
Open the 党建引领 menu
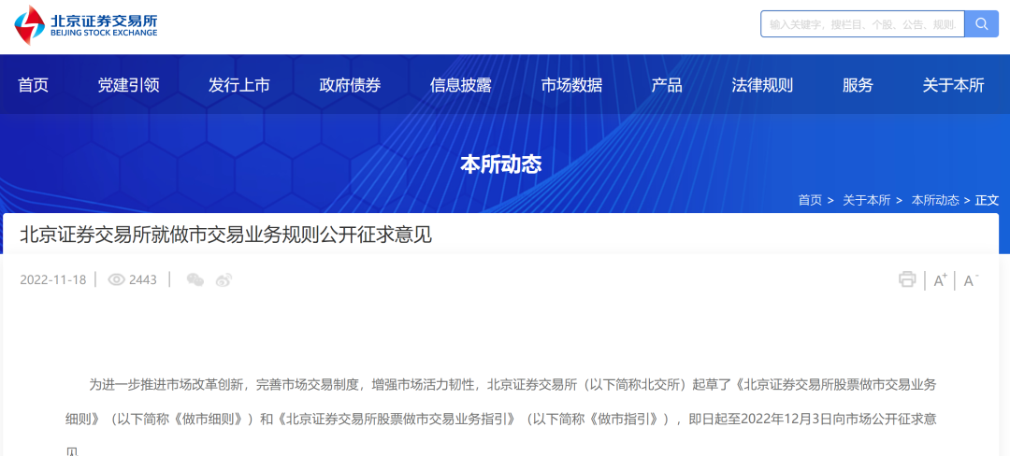pyautogui.click(x=128, y=85)
